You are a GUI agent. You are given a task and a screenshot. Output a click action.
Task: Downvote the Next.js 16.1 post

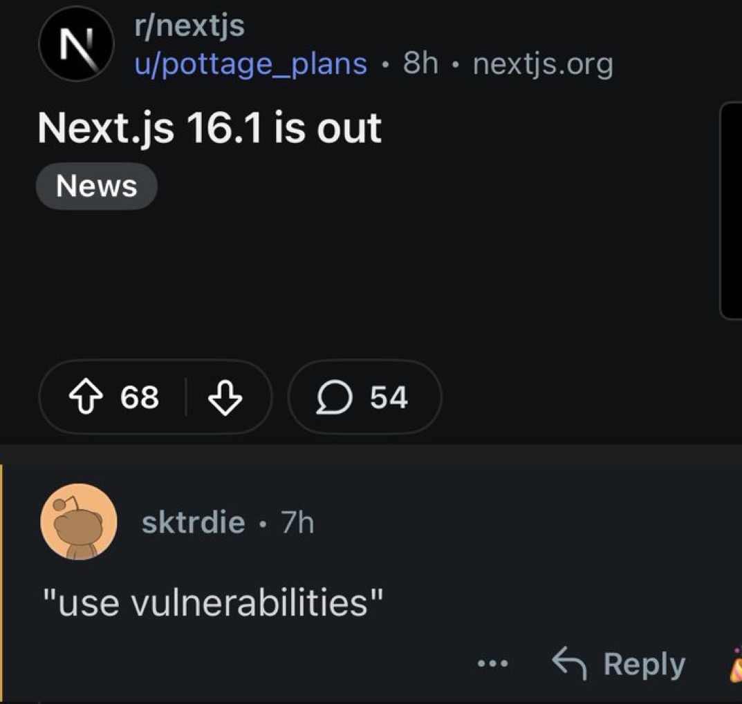pyautogui.click(x=225, y=397)
